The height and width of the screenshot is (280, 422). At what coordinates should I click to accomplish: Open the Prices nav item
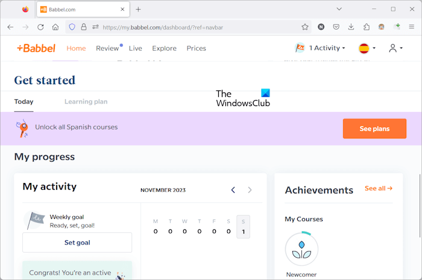tap(197, 48)
